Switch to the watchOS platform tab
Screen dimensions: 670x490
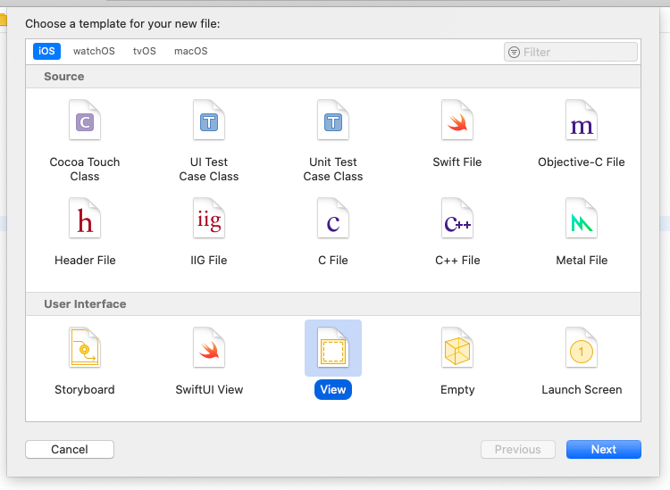click(94, 52)
